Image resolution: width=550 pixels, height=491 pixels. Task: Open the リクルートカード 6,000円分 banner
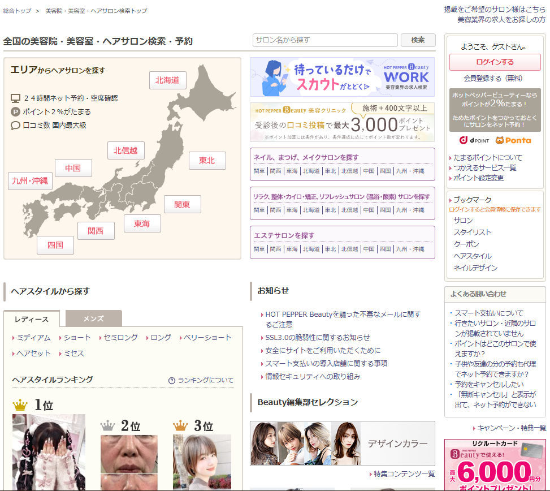tap(495, 464)
